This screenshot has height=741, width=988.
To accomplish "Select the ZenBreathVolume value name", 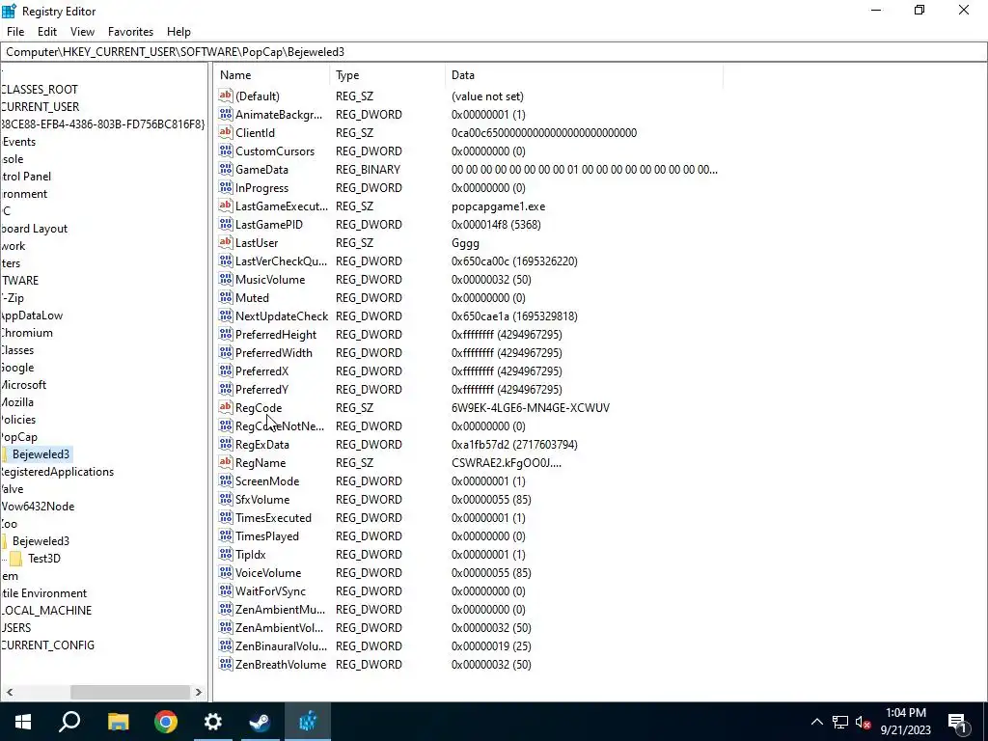I will 281,664.
